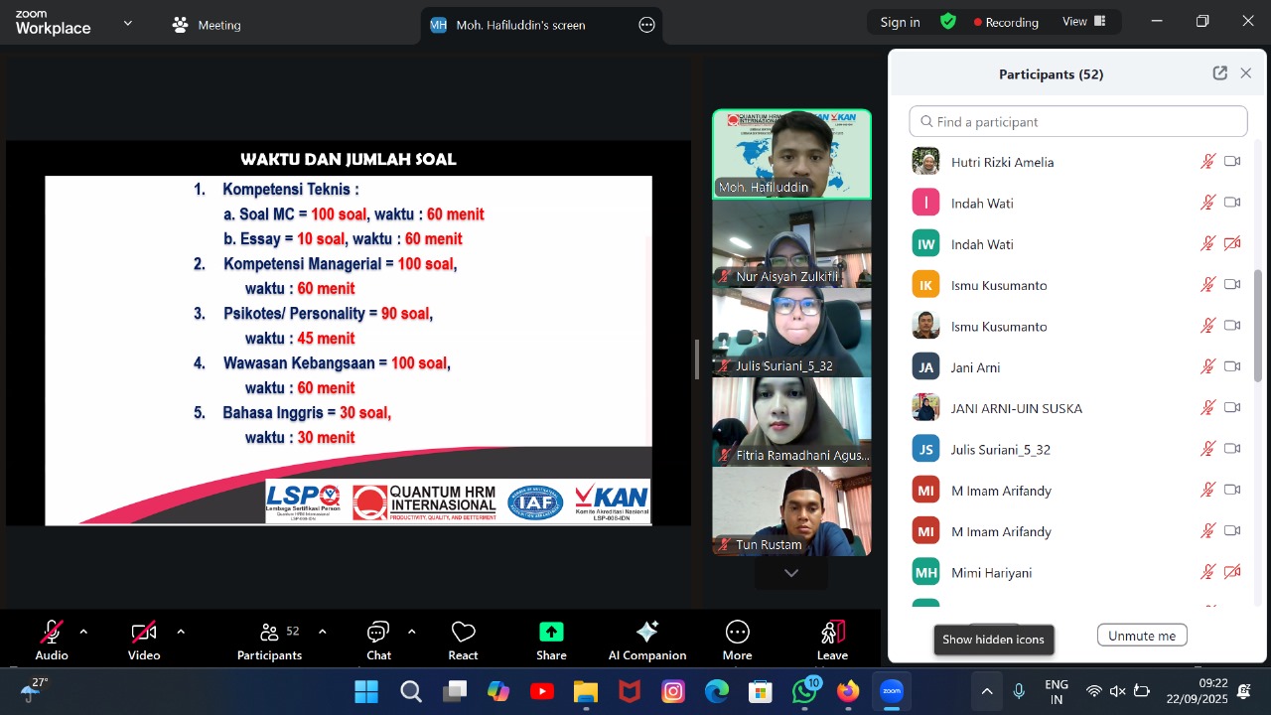This screenshot has height=715, width=1271.
Task: Turn on the Video camera
Action: click(x=144, y=633)
